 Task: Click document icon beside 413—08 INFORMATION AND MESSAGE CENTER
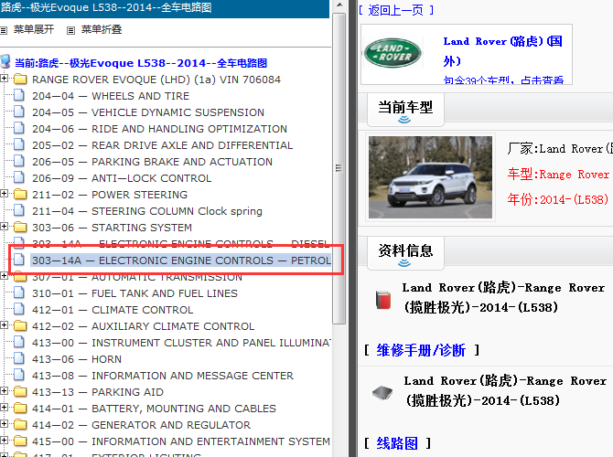point(19,375)
